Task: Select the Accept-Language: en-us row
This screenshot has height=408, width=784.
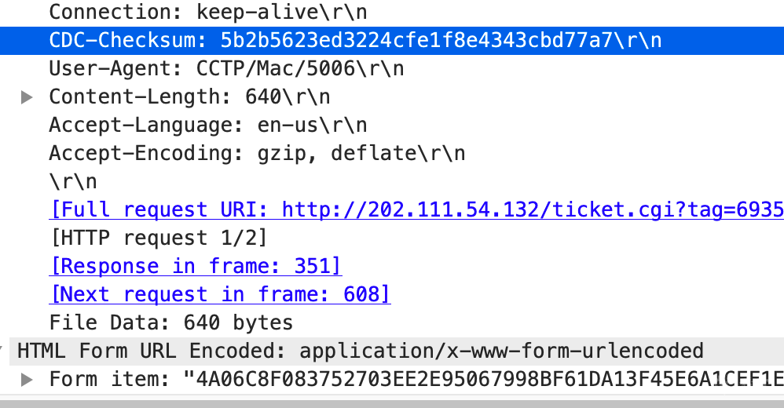Action: click(207, 126)
